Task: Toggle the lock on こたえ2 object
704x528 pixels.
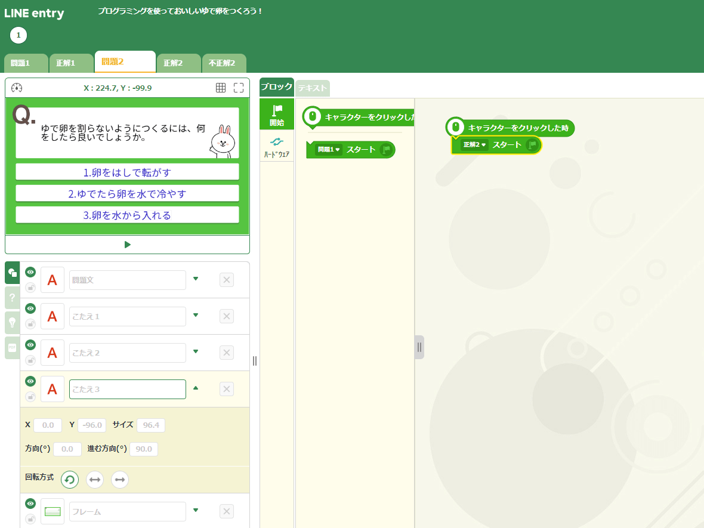Action: pyautogui.click(x=30, y=360)
